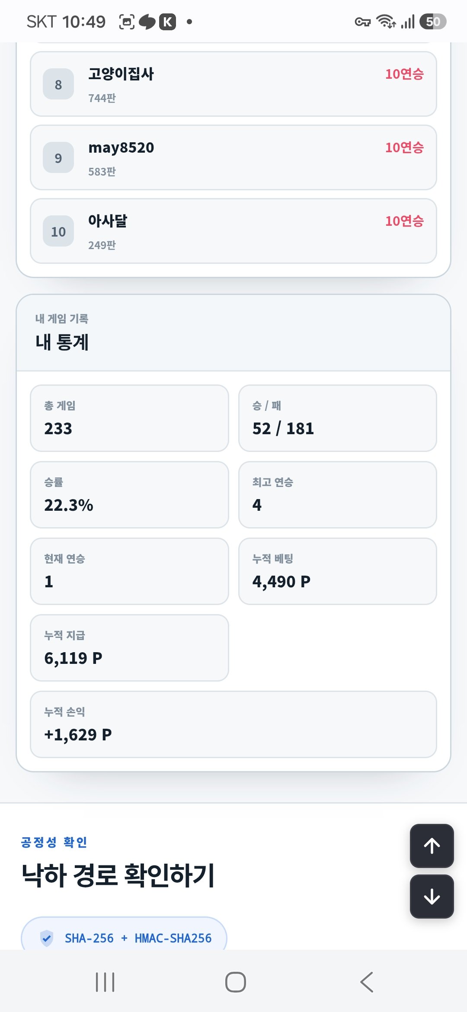Tap the scroll-to-bottom arrow button

(x=432, y=897)
